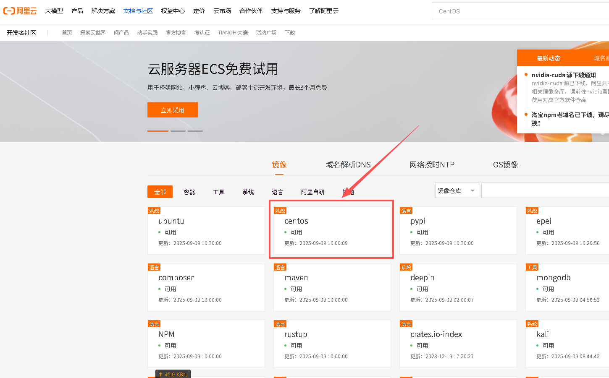Click the 语言 tag on maven card
The width and height of the screenshot is (609, 378).
click(x=280, y=267)
